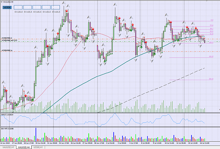Image resolution: width=220 pixels, height=149 pixels.
Task: Click the 24 Jun 17:00 time axis label
Action: [x=64, y=143]
